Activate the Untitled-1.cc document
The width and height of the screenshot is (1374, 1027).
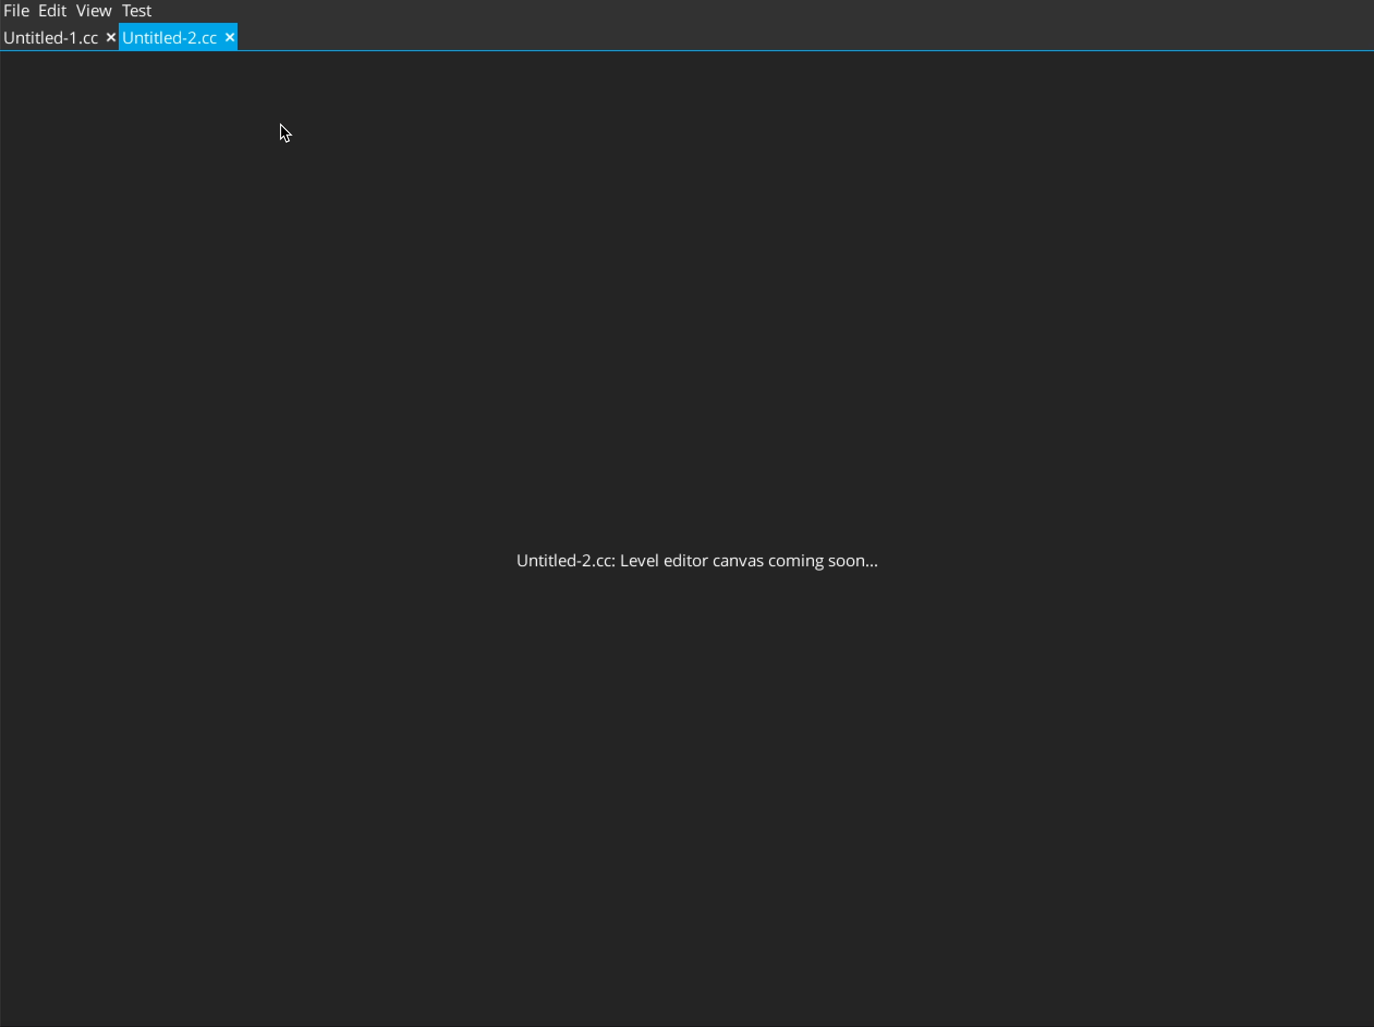51,37
